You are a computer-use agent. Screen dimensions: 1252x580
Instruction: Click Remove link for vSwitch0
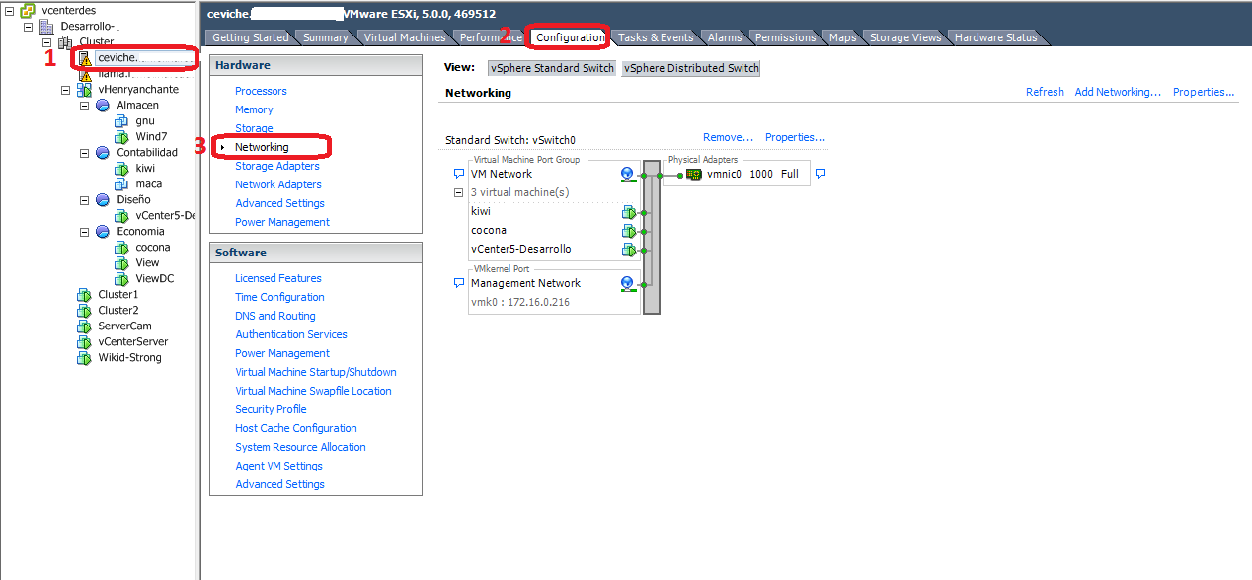point(729,137)
